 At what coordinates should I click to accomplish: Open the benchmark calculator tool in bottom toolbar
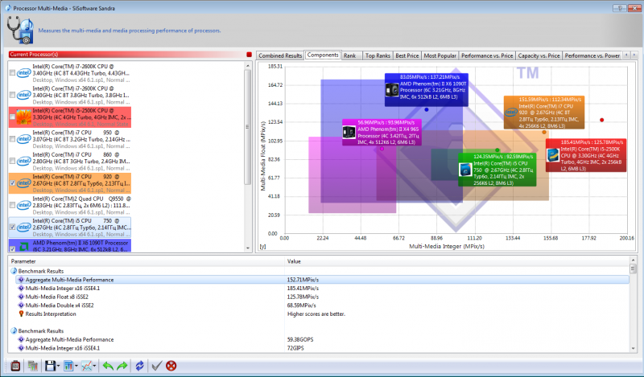coord(15,366)
